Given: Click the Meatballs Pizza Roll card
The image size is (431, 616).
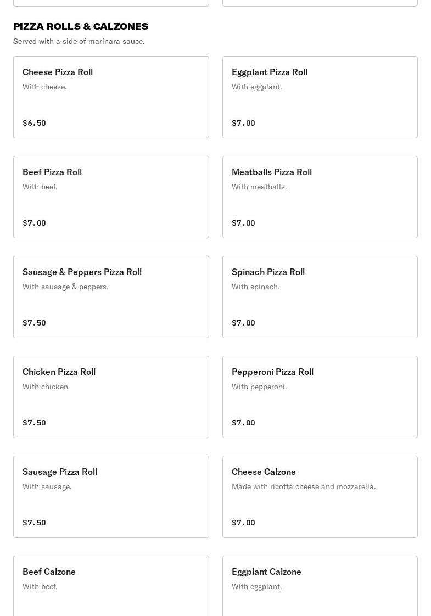Looking at the screenshot, I should [320, 197].
